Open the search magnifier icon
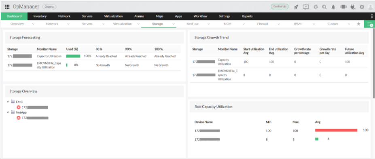Viewport: 375px width, 159px height. 324,7
